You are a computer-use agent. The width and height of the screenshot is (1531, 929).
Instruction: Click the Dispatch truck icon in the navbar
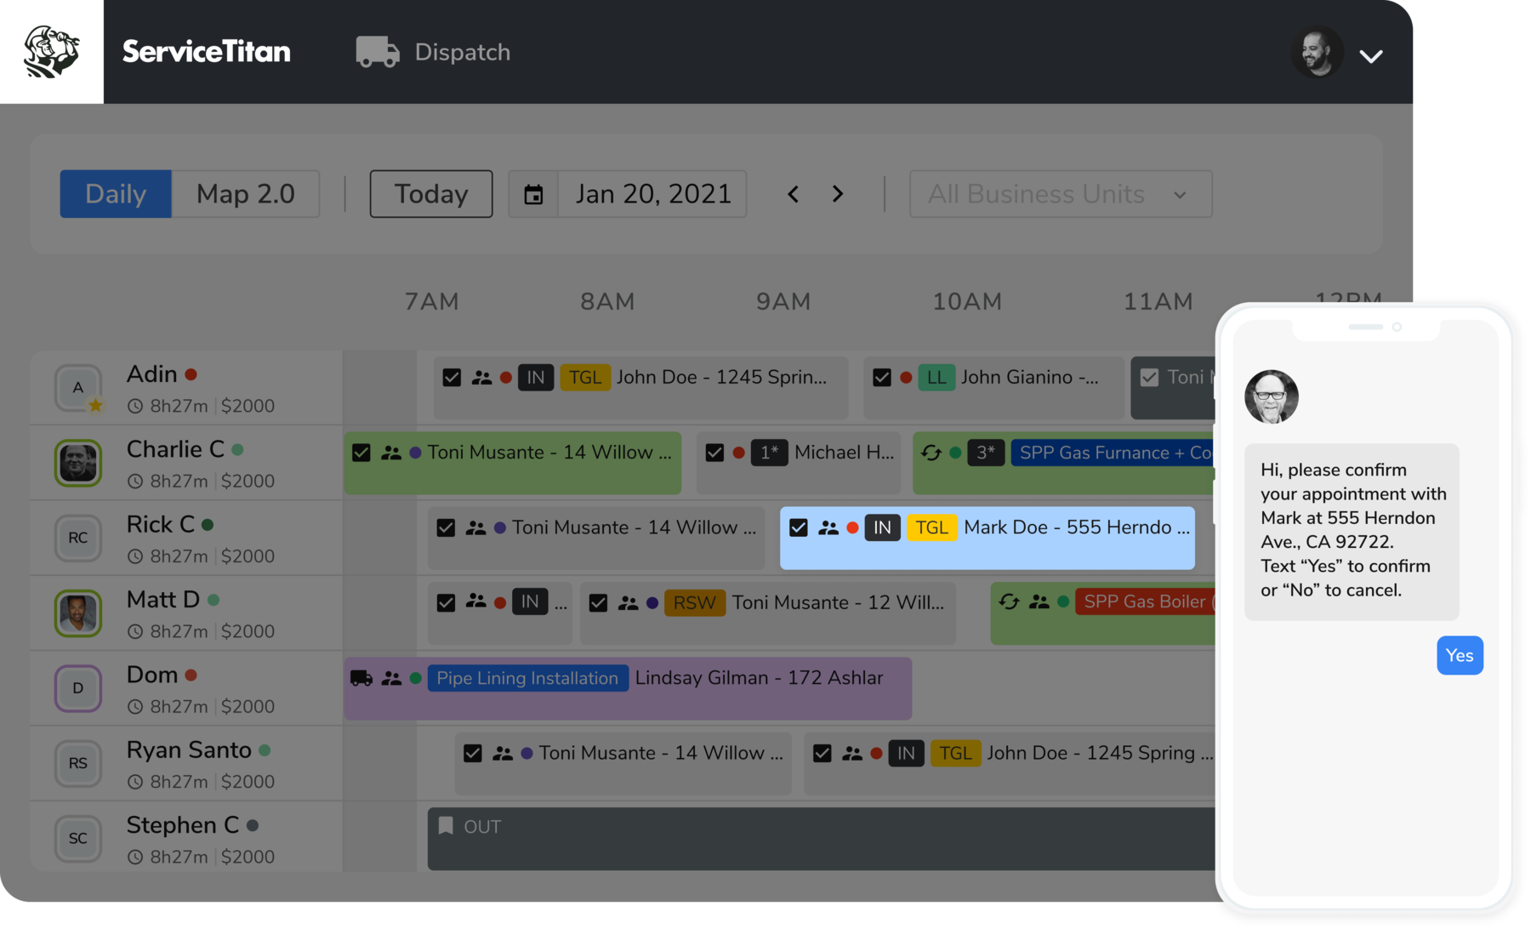(x=377, y=51)
